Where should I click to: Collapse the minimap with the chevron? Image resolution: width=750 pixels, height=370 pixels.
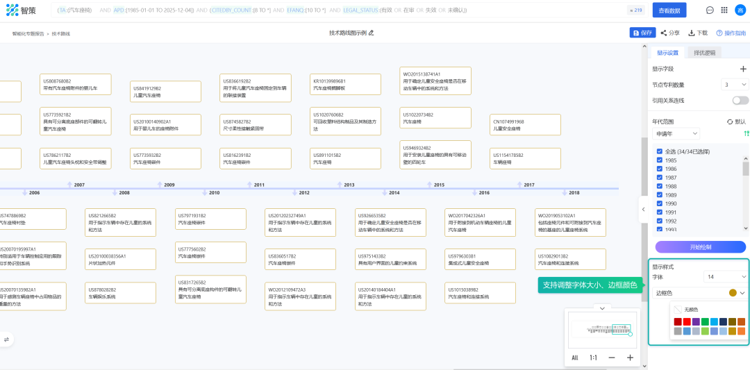click(x=602, y=308)
